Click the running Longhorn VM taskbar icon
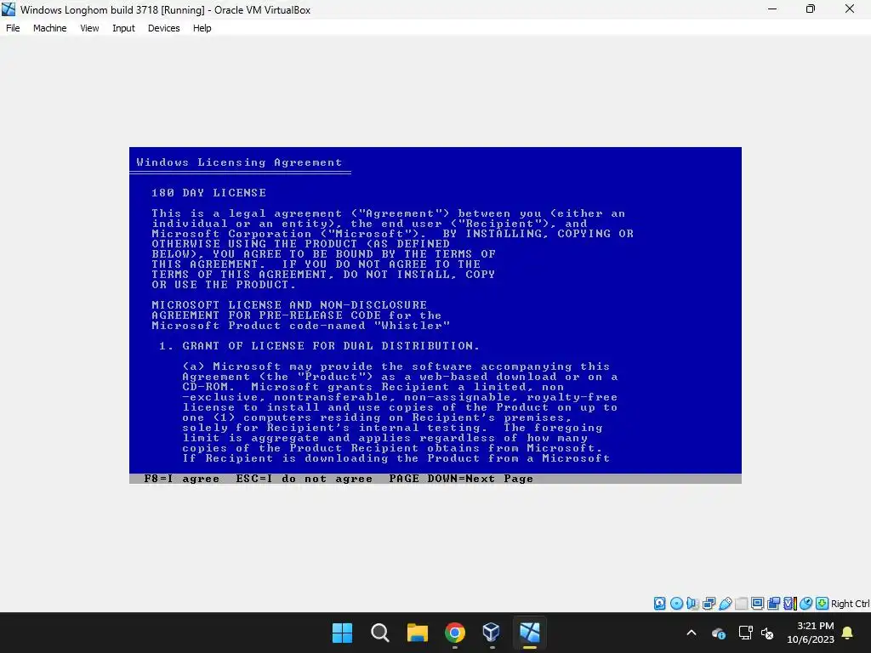 click(x=529, y=633)
